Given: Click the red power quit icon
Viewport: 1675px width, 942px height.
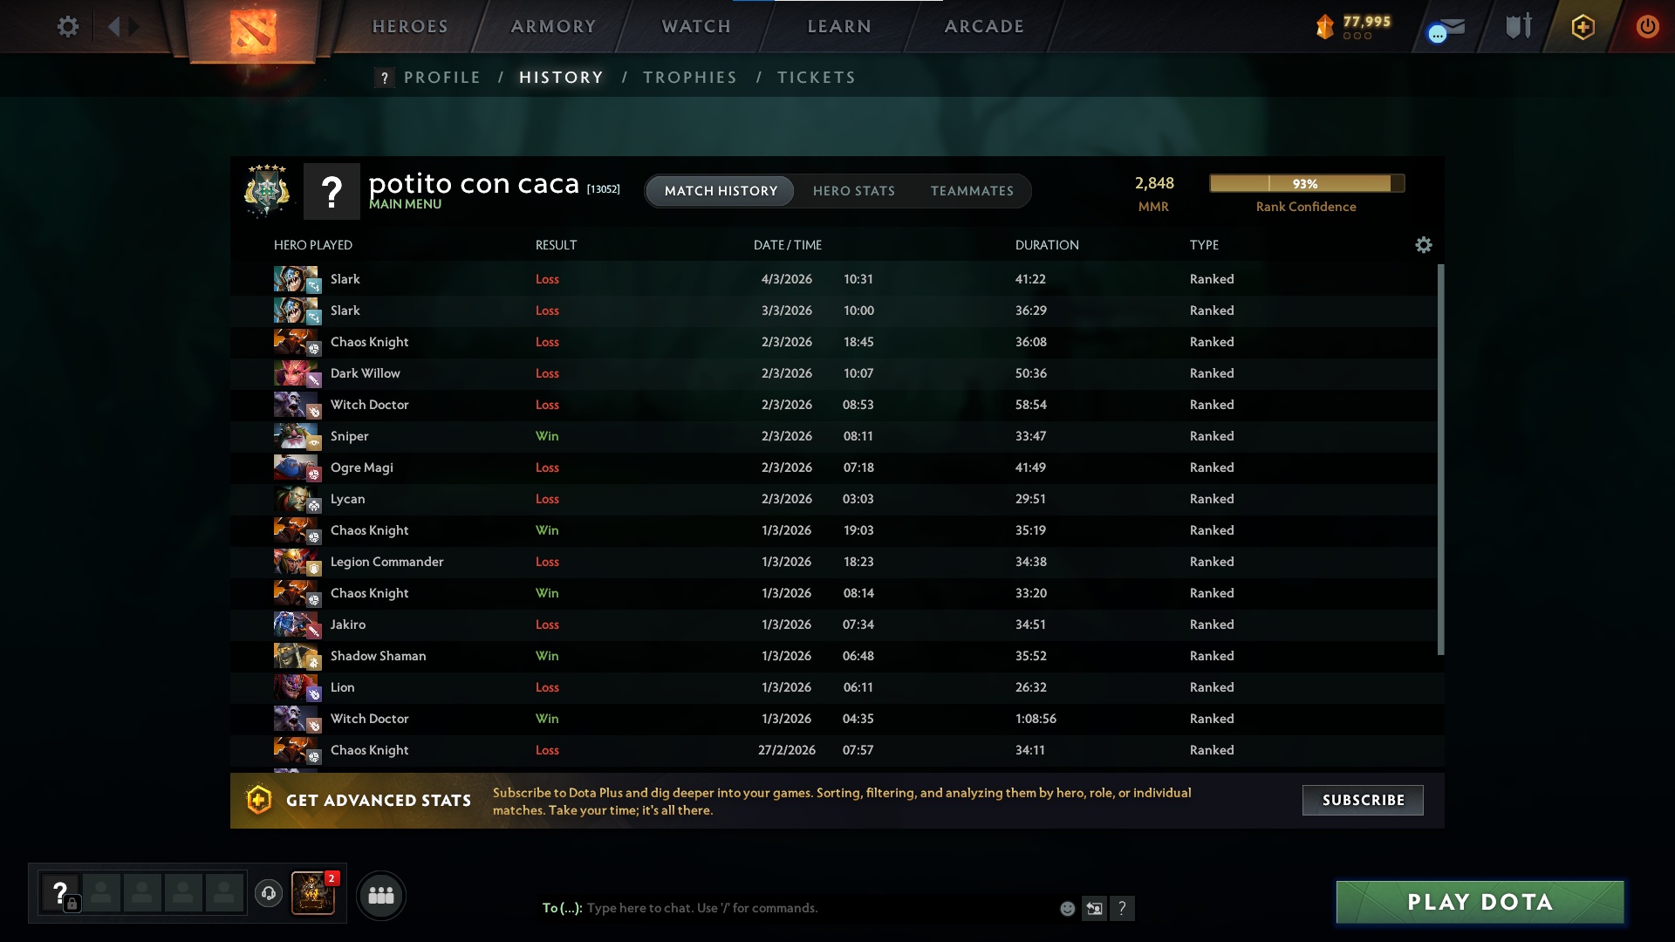Looking at the screenshot, I should click(1648, 27).
